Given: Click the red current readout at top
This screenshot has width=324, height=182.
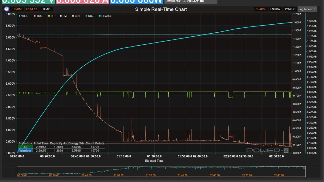Looking at the screenshot, I should point(82,2).
